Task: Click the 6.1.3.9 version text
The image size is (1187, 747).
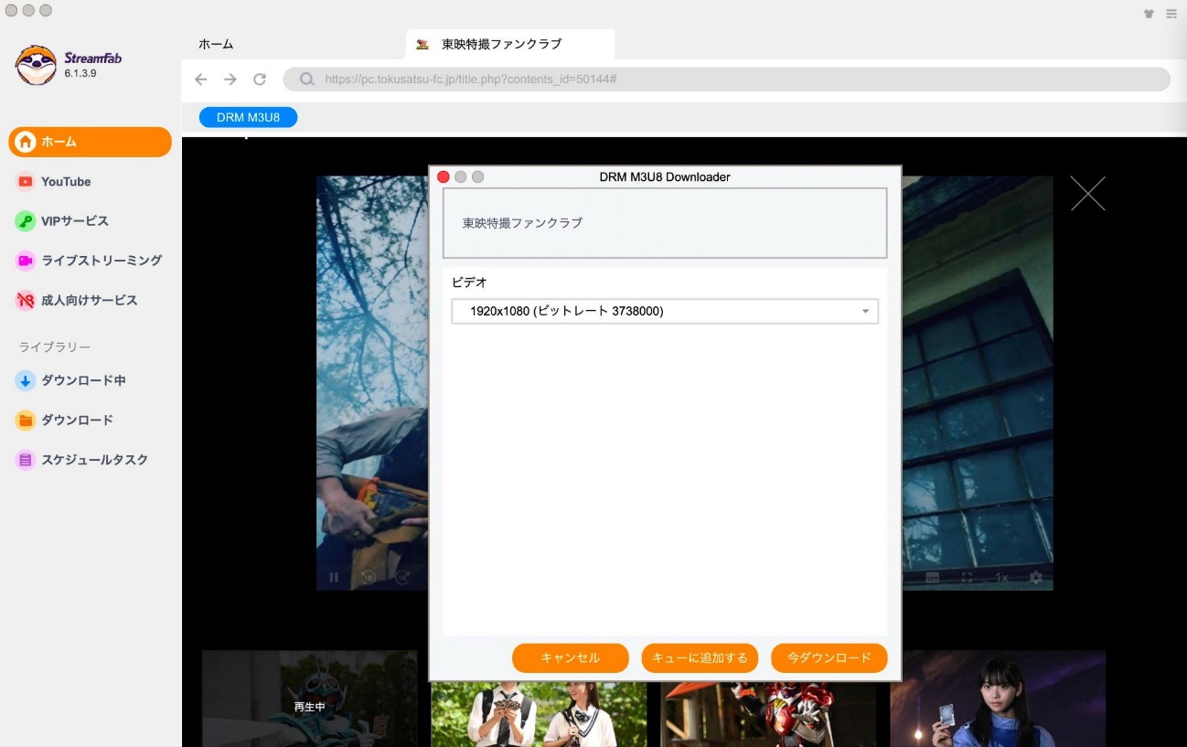Action: pos(80,73)
